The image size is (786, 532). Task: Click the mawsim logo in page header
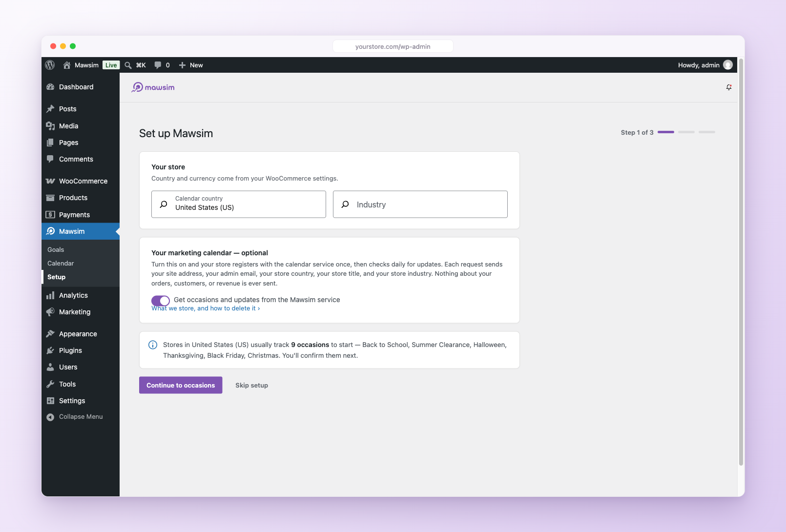coord(153,87)
